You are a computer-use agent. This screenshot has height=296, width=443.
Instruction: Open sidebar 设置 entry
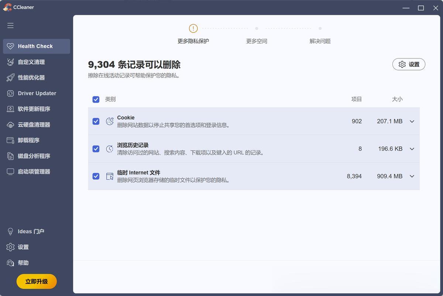click(37, 247)
